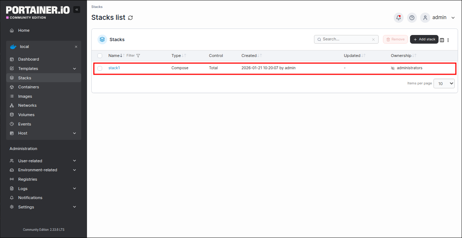Clear the search field with X icon
Image resolution: width=462 pixels, height=238 pixels.
point(374,40)
